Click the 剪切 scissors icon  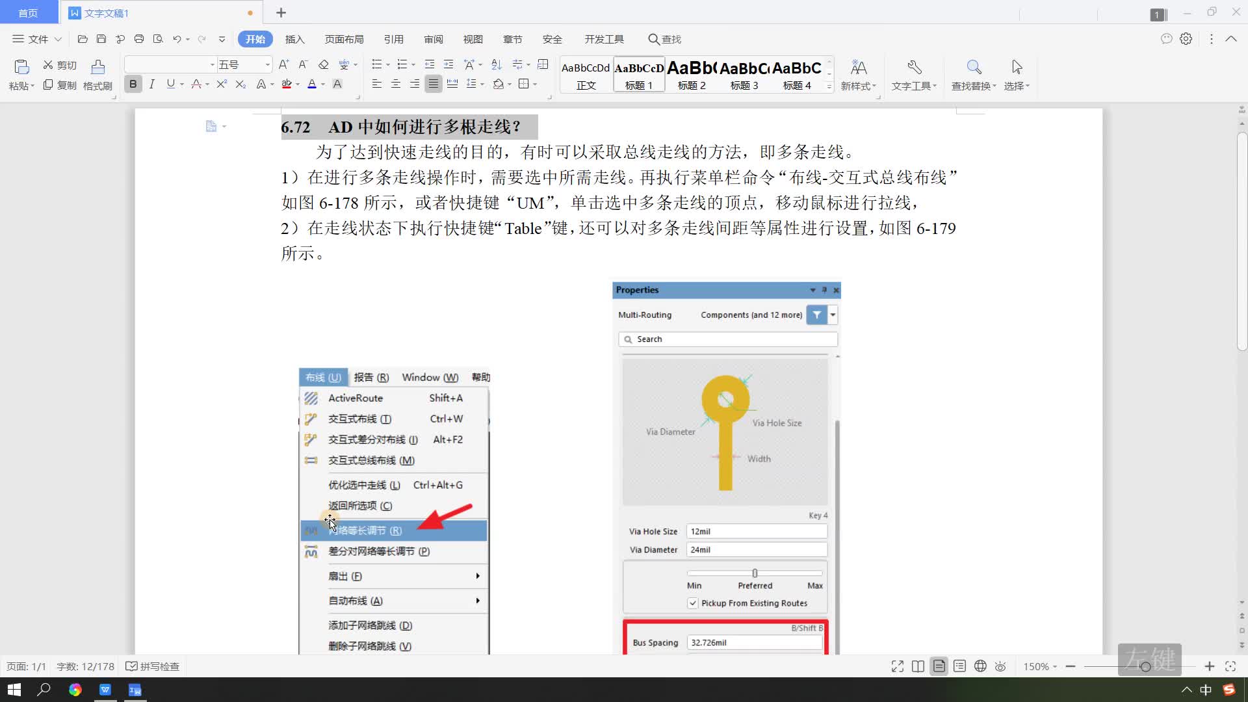(47, 64)
